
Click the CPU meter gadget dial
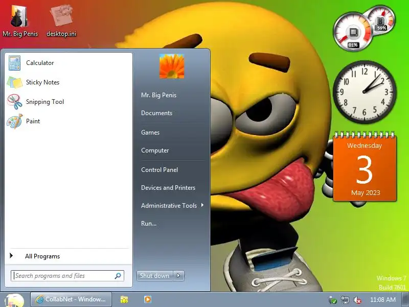click(352, 32)
